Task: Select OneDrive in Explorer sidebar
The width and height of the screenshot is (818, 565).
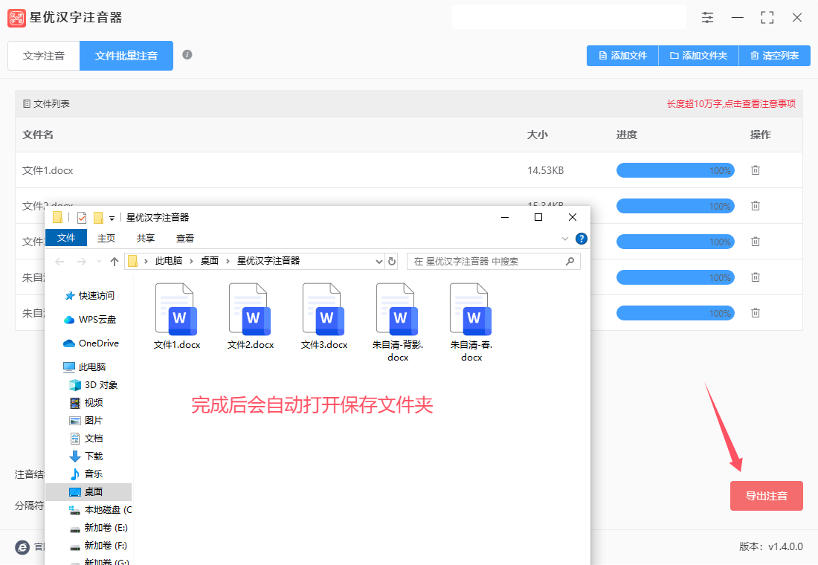Action: (91, 343)
